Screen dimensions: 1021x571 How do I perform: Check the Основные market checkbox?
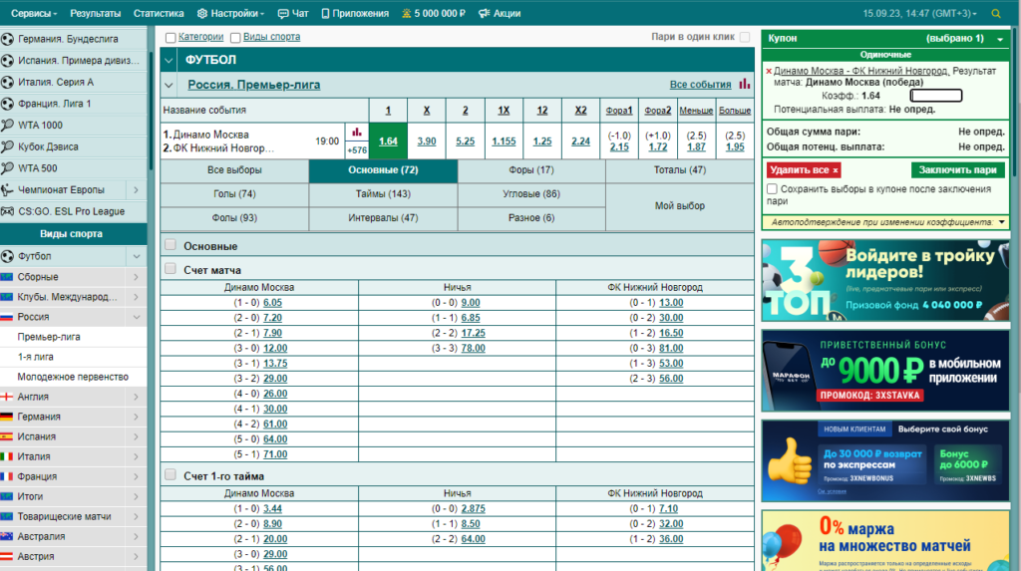click(170, 245)
